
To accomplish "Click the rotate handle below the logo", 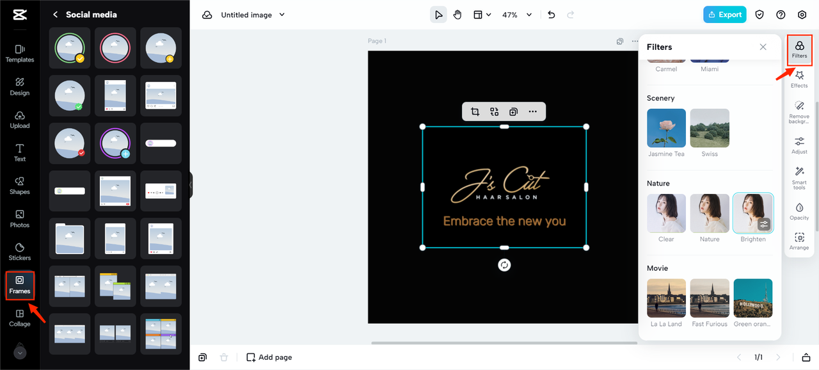I will pos(504,265).
